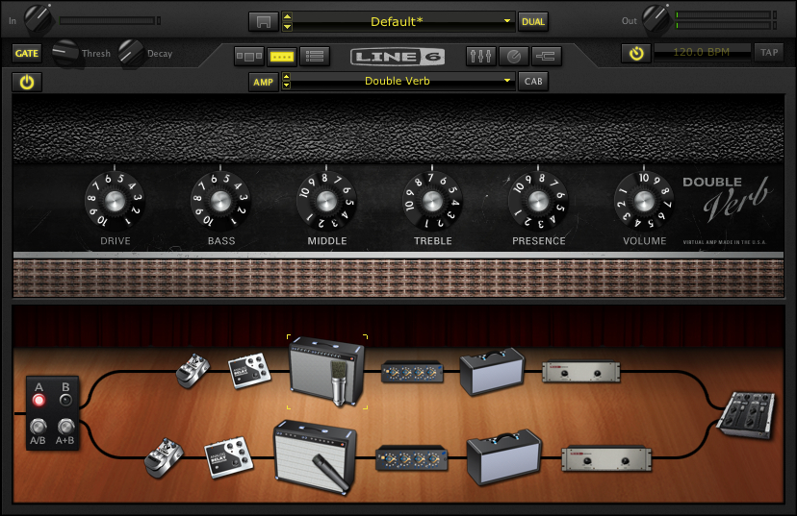The height and width of the screenshot is (516, 797).
Task: Select the selected amp with condenser mic
Action: point(327,372)
